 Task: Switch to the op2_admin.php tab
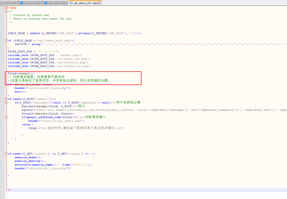(x=56, y=3)
